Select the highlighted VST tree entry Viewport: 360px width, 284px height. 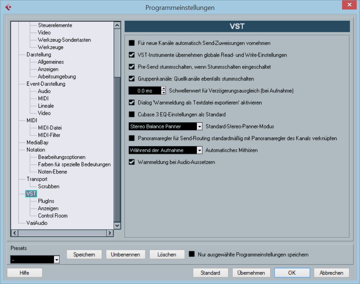pos(31,194)
